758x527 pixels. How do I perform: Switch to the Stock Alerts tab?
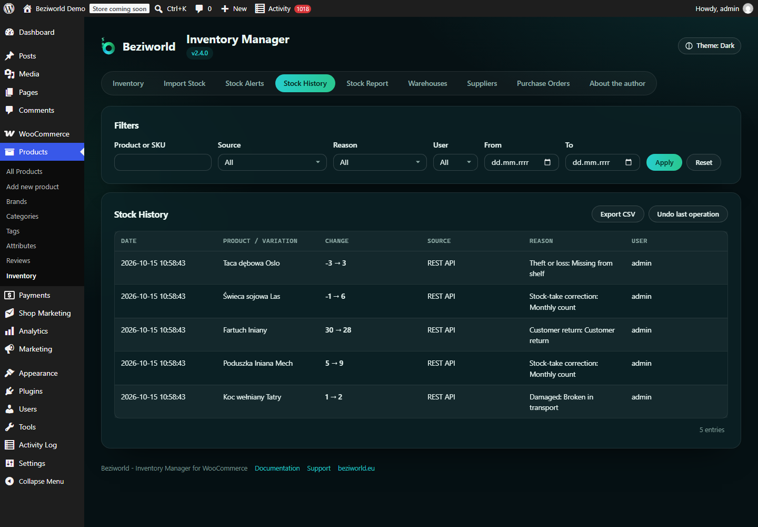click(245, 83)
